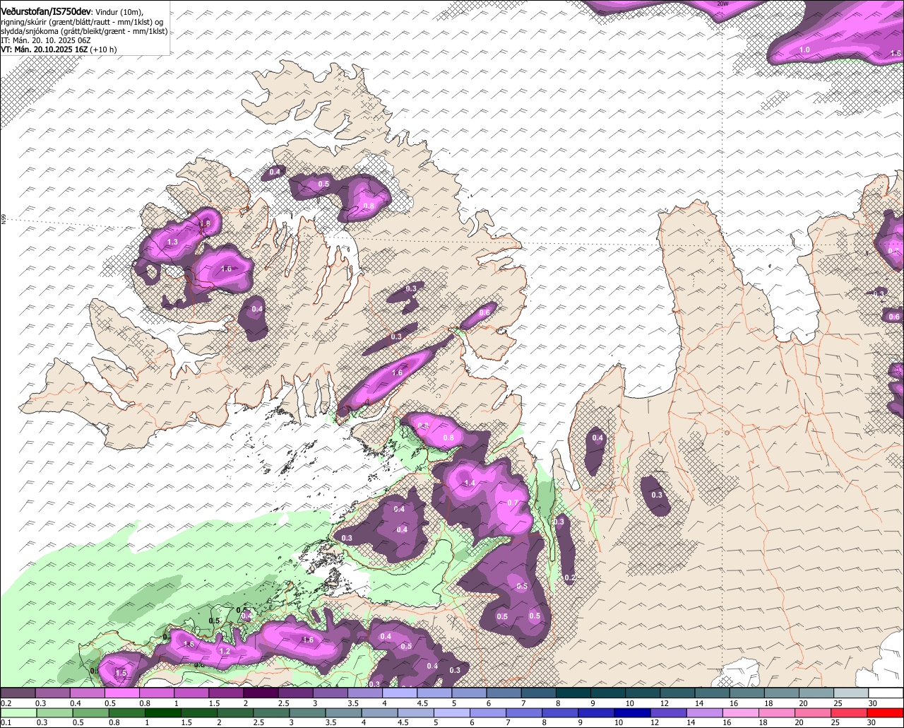Click the 1.3 precipitation value on the map
The width and height of the screenshot is (904, 728).
click(x=172, y=242)
